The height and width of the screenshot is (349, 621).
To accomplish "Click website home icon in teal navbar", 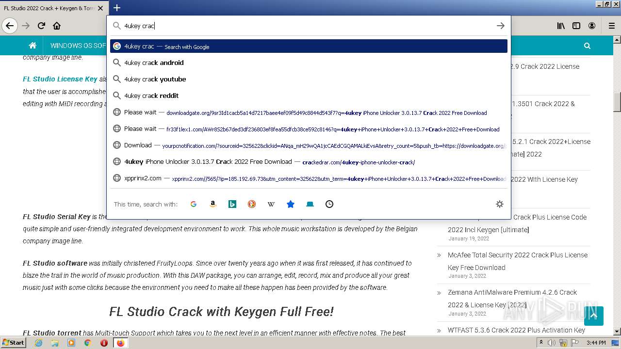I will pyautogui.click(x=33, y=46).
